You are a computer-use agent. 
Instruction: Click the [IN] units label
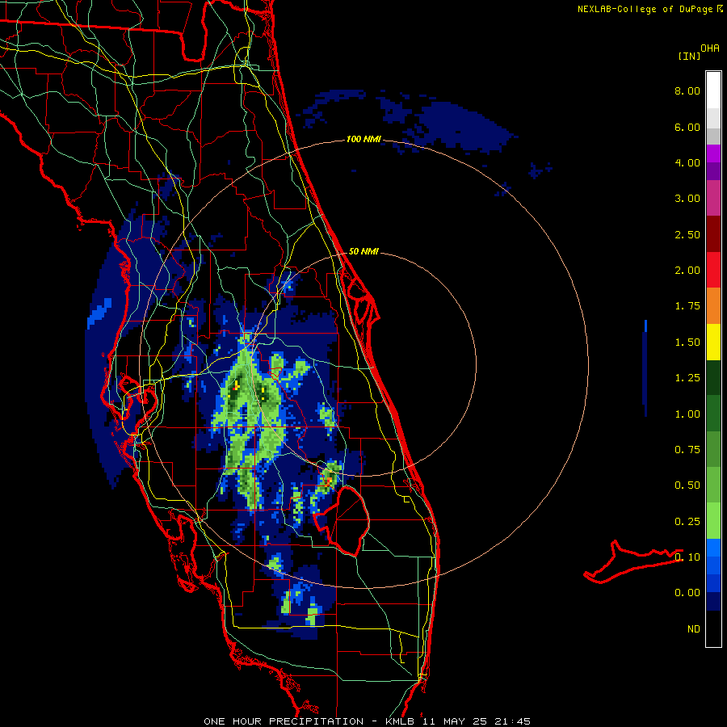(x=690, y=56)
